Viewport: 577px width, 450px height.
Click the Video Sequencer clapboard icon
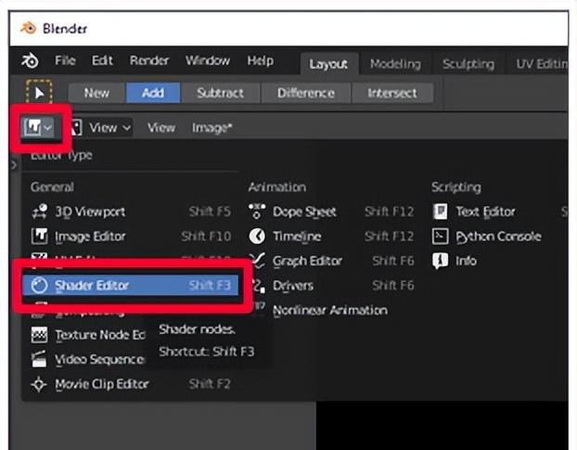(39, 359)
